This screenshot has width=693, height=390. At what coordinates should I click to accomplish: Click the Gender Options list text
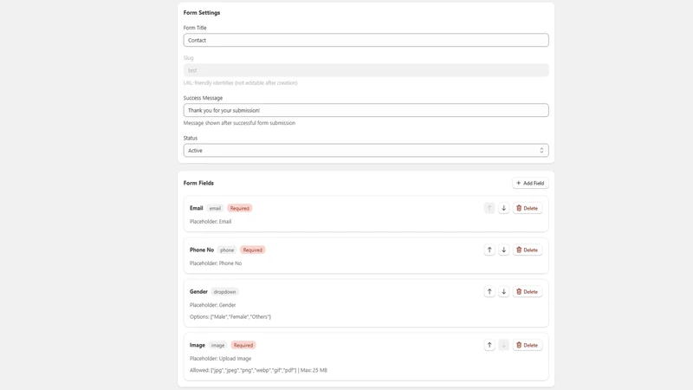[x=230, y=316]
